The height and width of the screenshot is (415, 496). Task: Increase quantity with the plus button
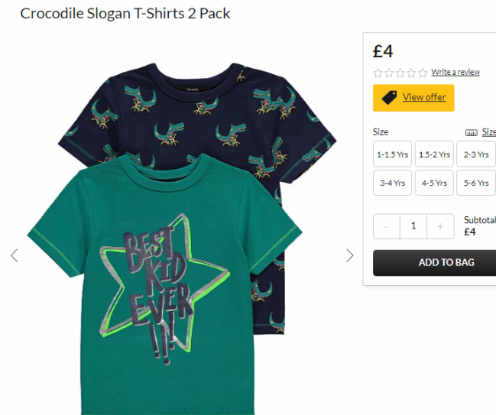440,226
